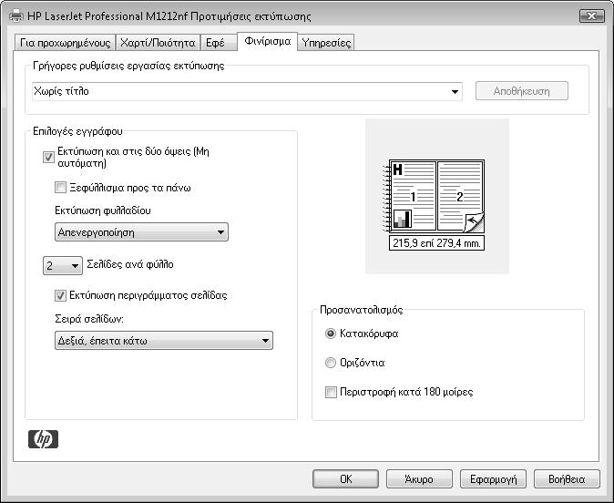Click the two-page layout preview image
The height and width of the screenshot is (503, 614).
point(434,195)
